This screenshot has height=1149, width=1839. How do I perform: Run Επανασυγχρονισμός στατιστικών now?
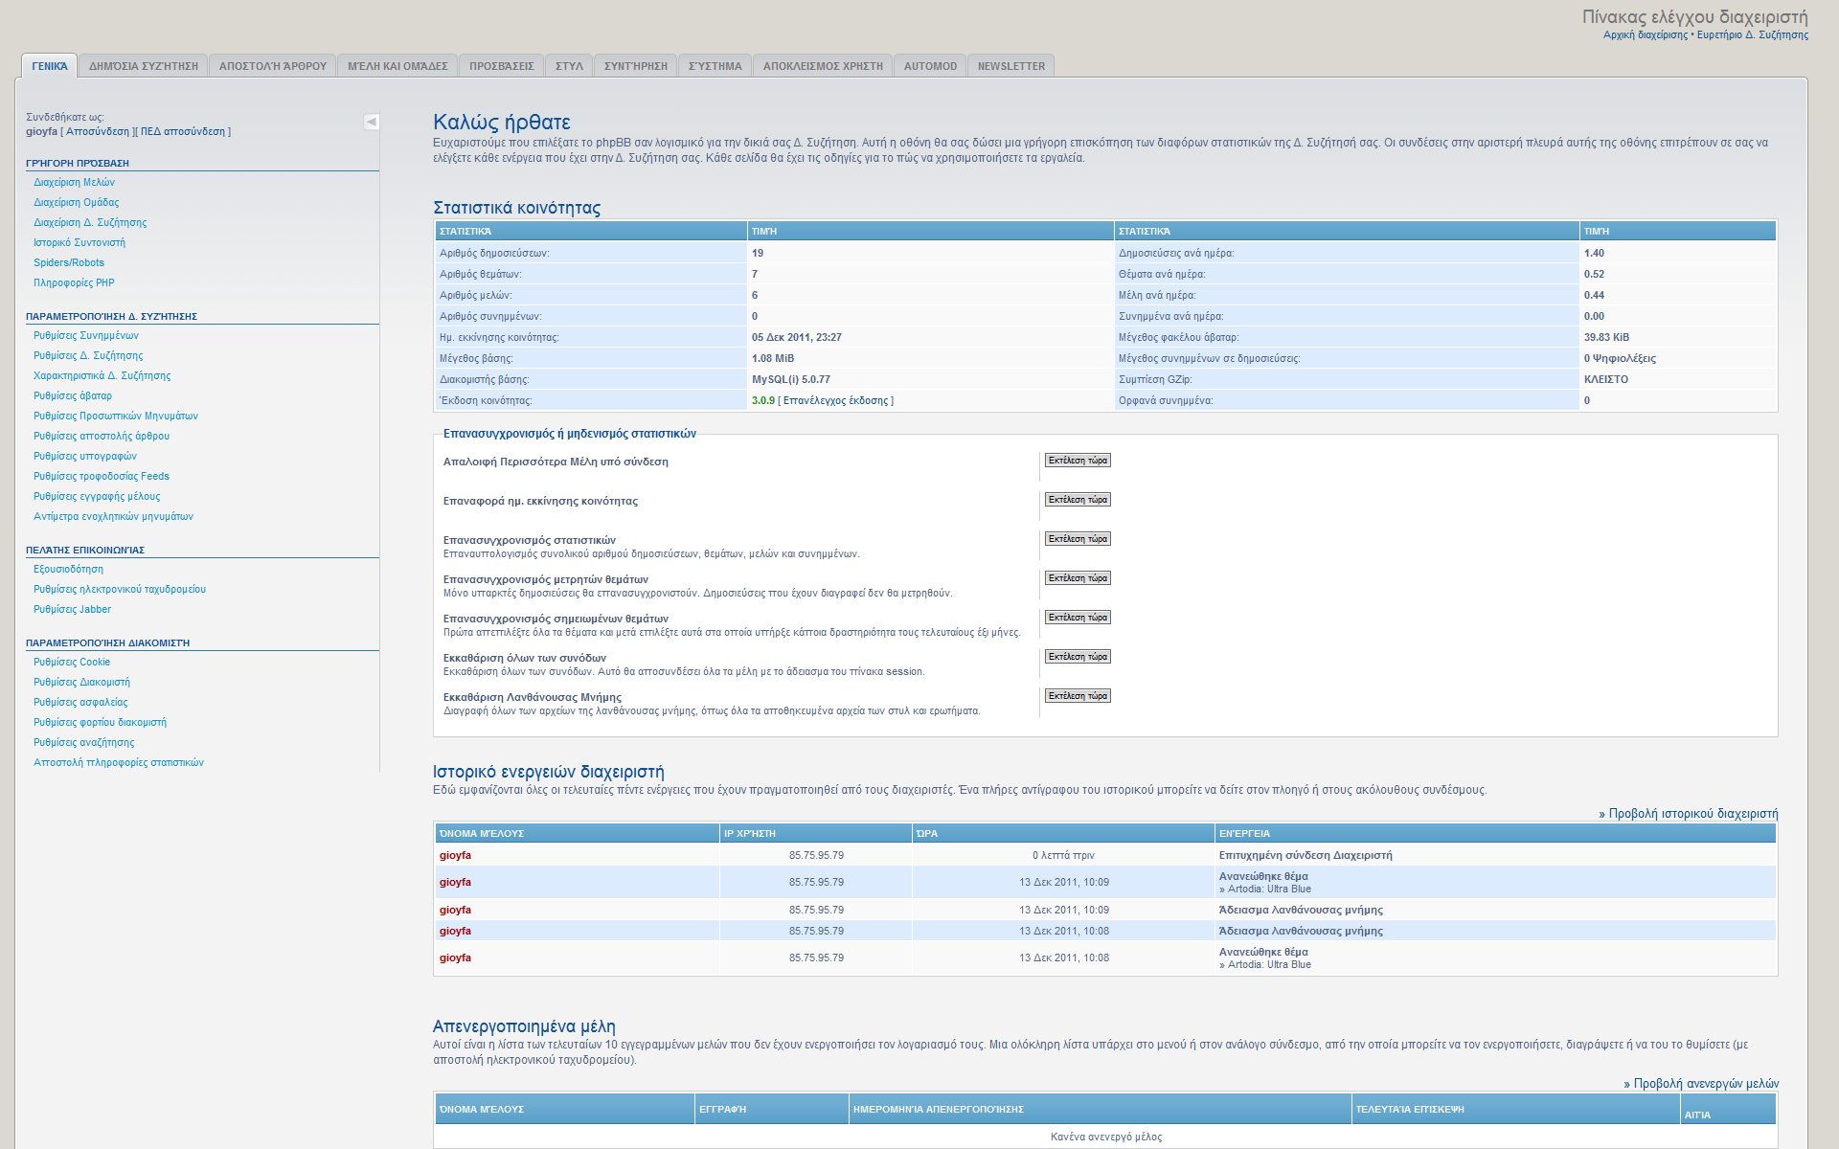pyautogui.click(x=1078, y=539)
